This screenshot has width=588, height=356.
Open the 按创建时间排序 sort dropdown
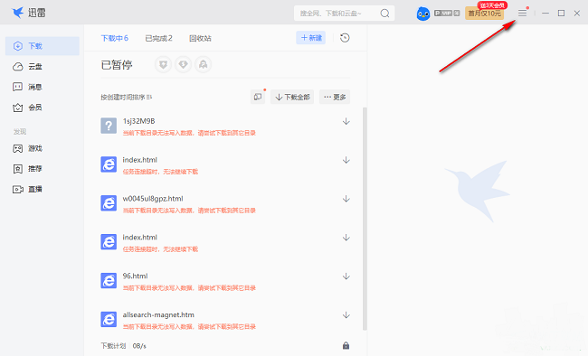127,97
